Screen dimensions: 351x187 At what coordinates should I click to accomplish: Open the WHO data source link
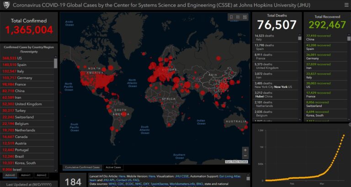click(112, 184)
